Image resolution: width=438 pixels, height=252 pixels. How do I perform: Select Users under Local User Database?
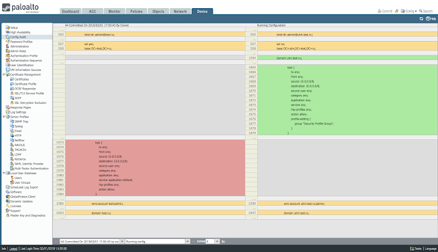tap(18, 178)
